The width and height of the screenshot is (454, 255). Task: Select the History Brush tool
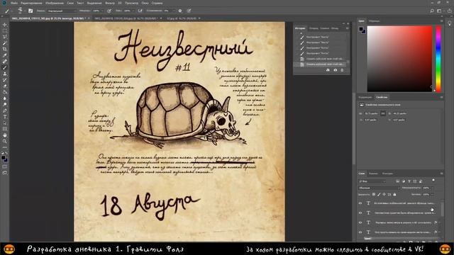click(x=5, y=80)
